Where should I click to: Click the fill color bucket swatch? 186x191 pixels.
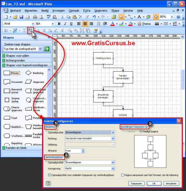pos(130,24)
